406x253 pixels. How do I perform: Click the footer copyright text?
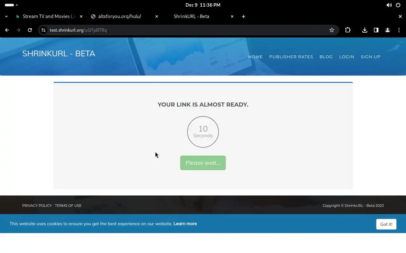(x=353, y=206)
